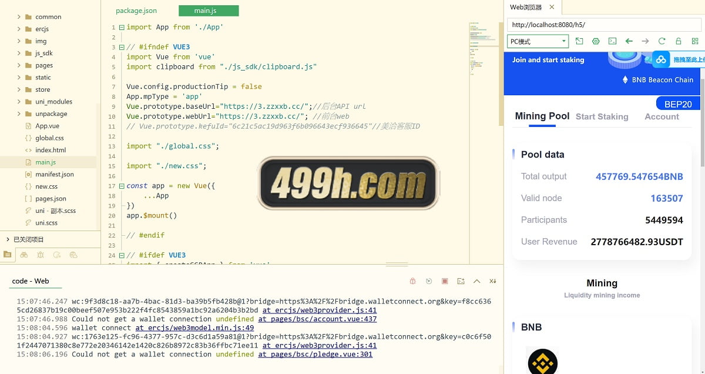The height and width of the screenshot is (374, 705).
Task: Open link at ercjs/web3model.min.js:49
Action: coord(194,328)
